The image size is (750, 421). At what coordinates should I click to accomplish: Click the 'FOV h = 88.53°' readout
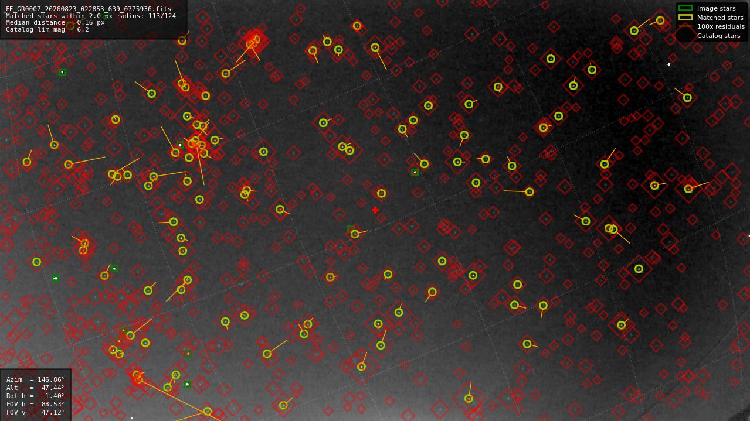(35, 404)
